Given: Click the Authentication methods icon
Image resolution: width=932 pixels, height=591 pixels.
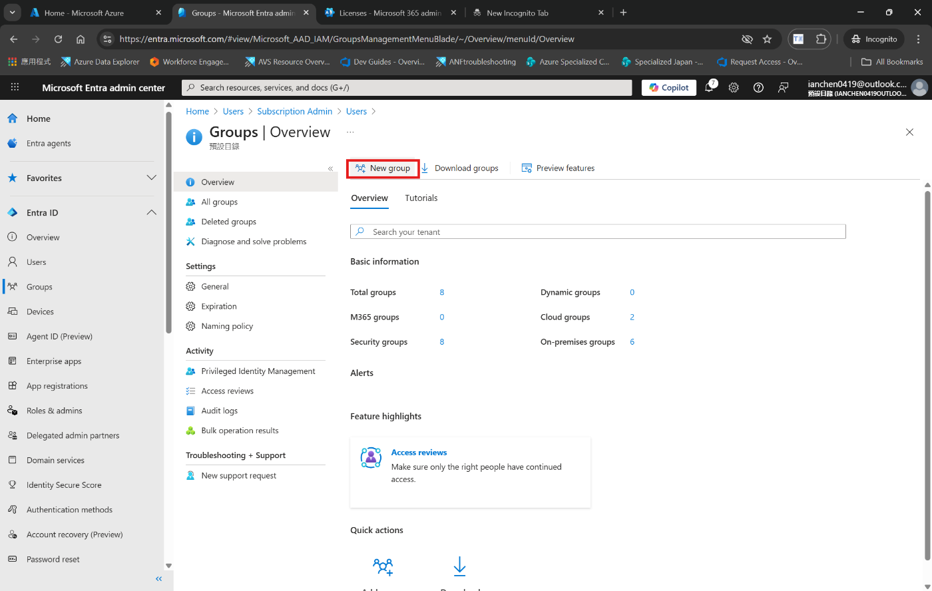Looking at the screenshot, I should (x=12, y=509).
